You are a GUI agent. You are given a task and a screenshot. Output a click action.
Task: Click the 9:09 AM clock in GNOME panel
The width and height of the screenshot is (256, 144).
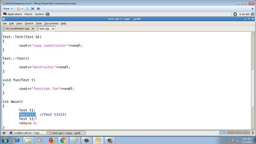[x=244, y=14]
